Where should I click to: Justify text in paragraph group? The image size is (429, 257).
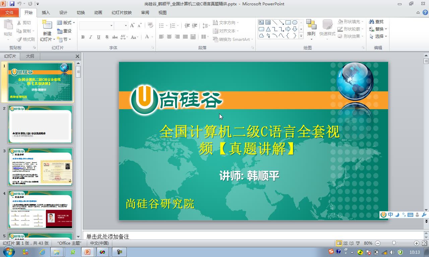tap(185, 37)
